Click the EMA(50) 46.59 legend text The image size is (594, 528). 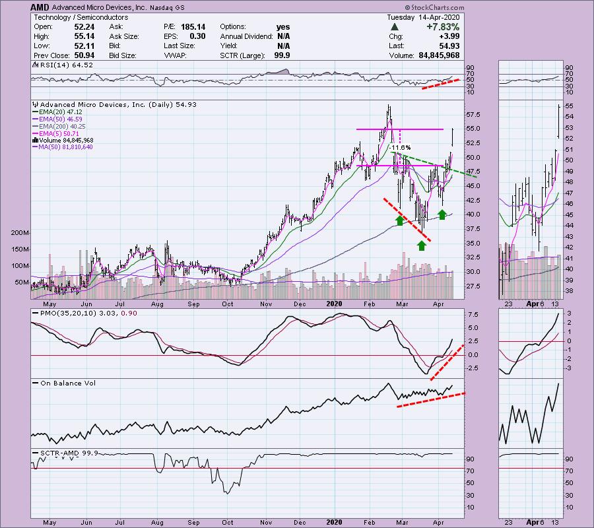click(61, 119)
